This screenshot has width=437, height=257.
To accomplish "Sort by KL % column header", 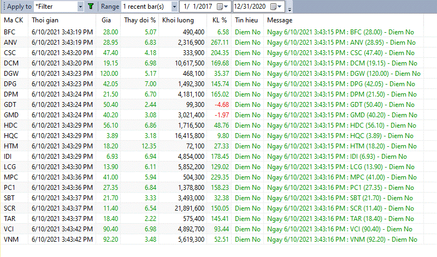I will (220, 20).
